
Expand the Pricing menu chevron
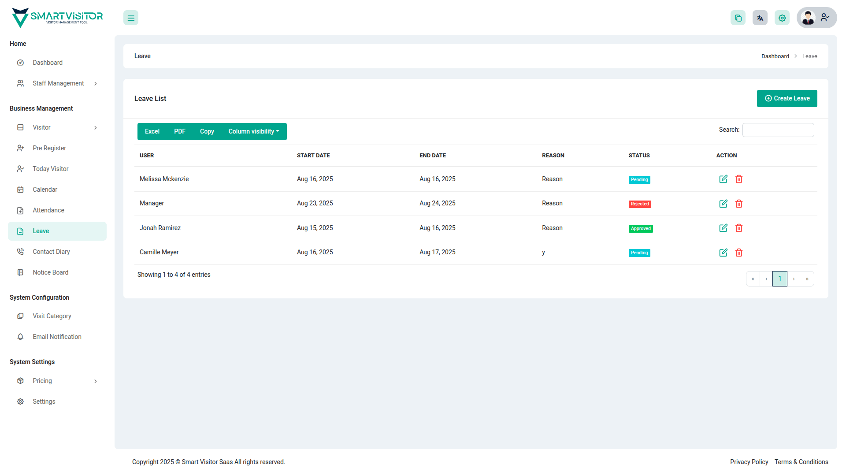96,381
